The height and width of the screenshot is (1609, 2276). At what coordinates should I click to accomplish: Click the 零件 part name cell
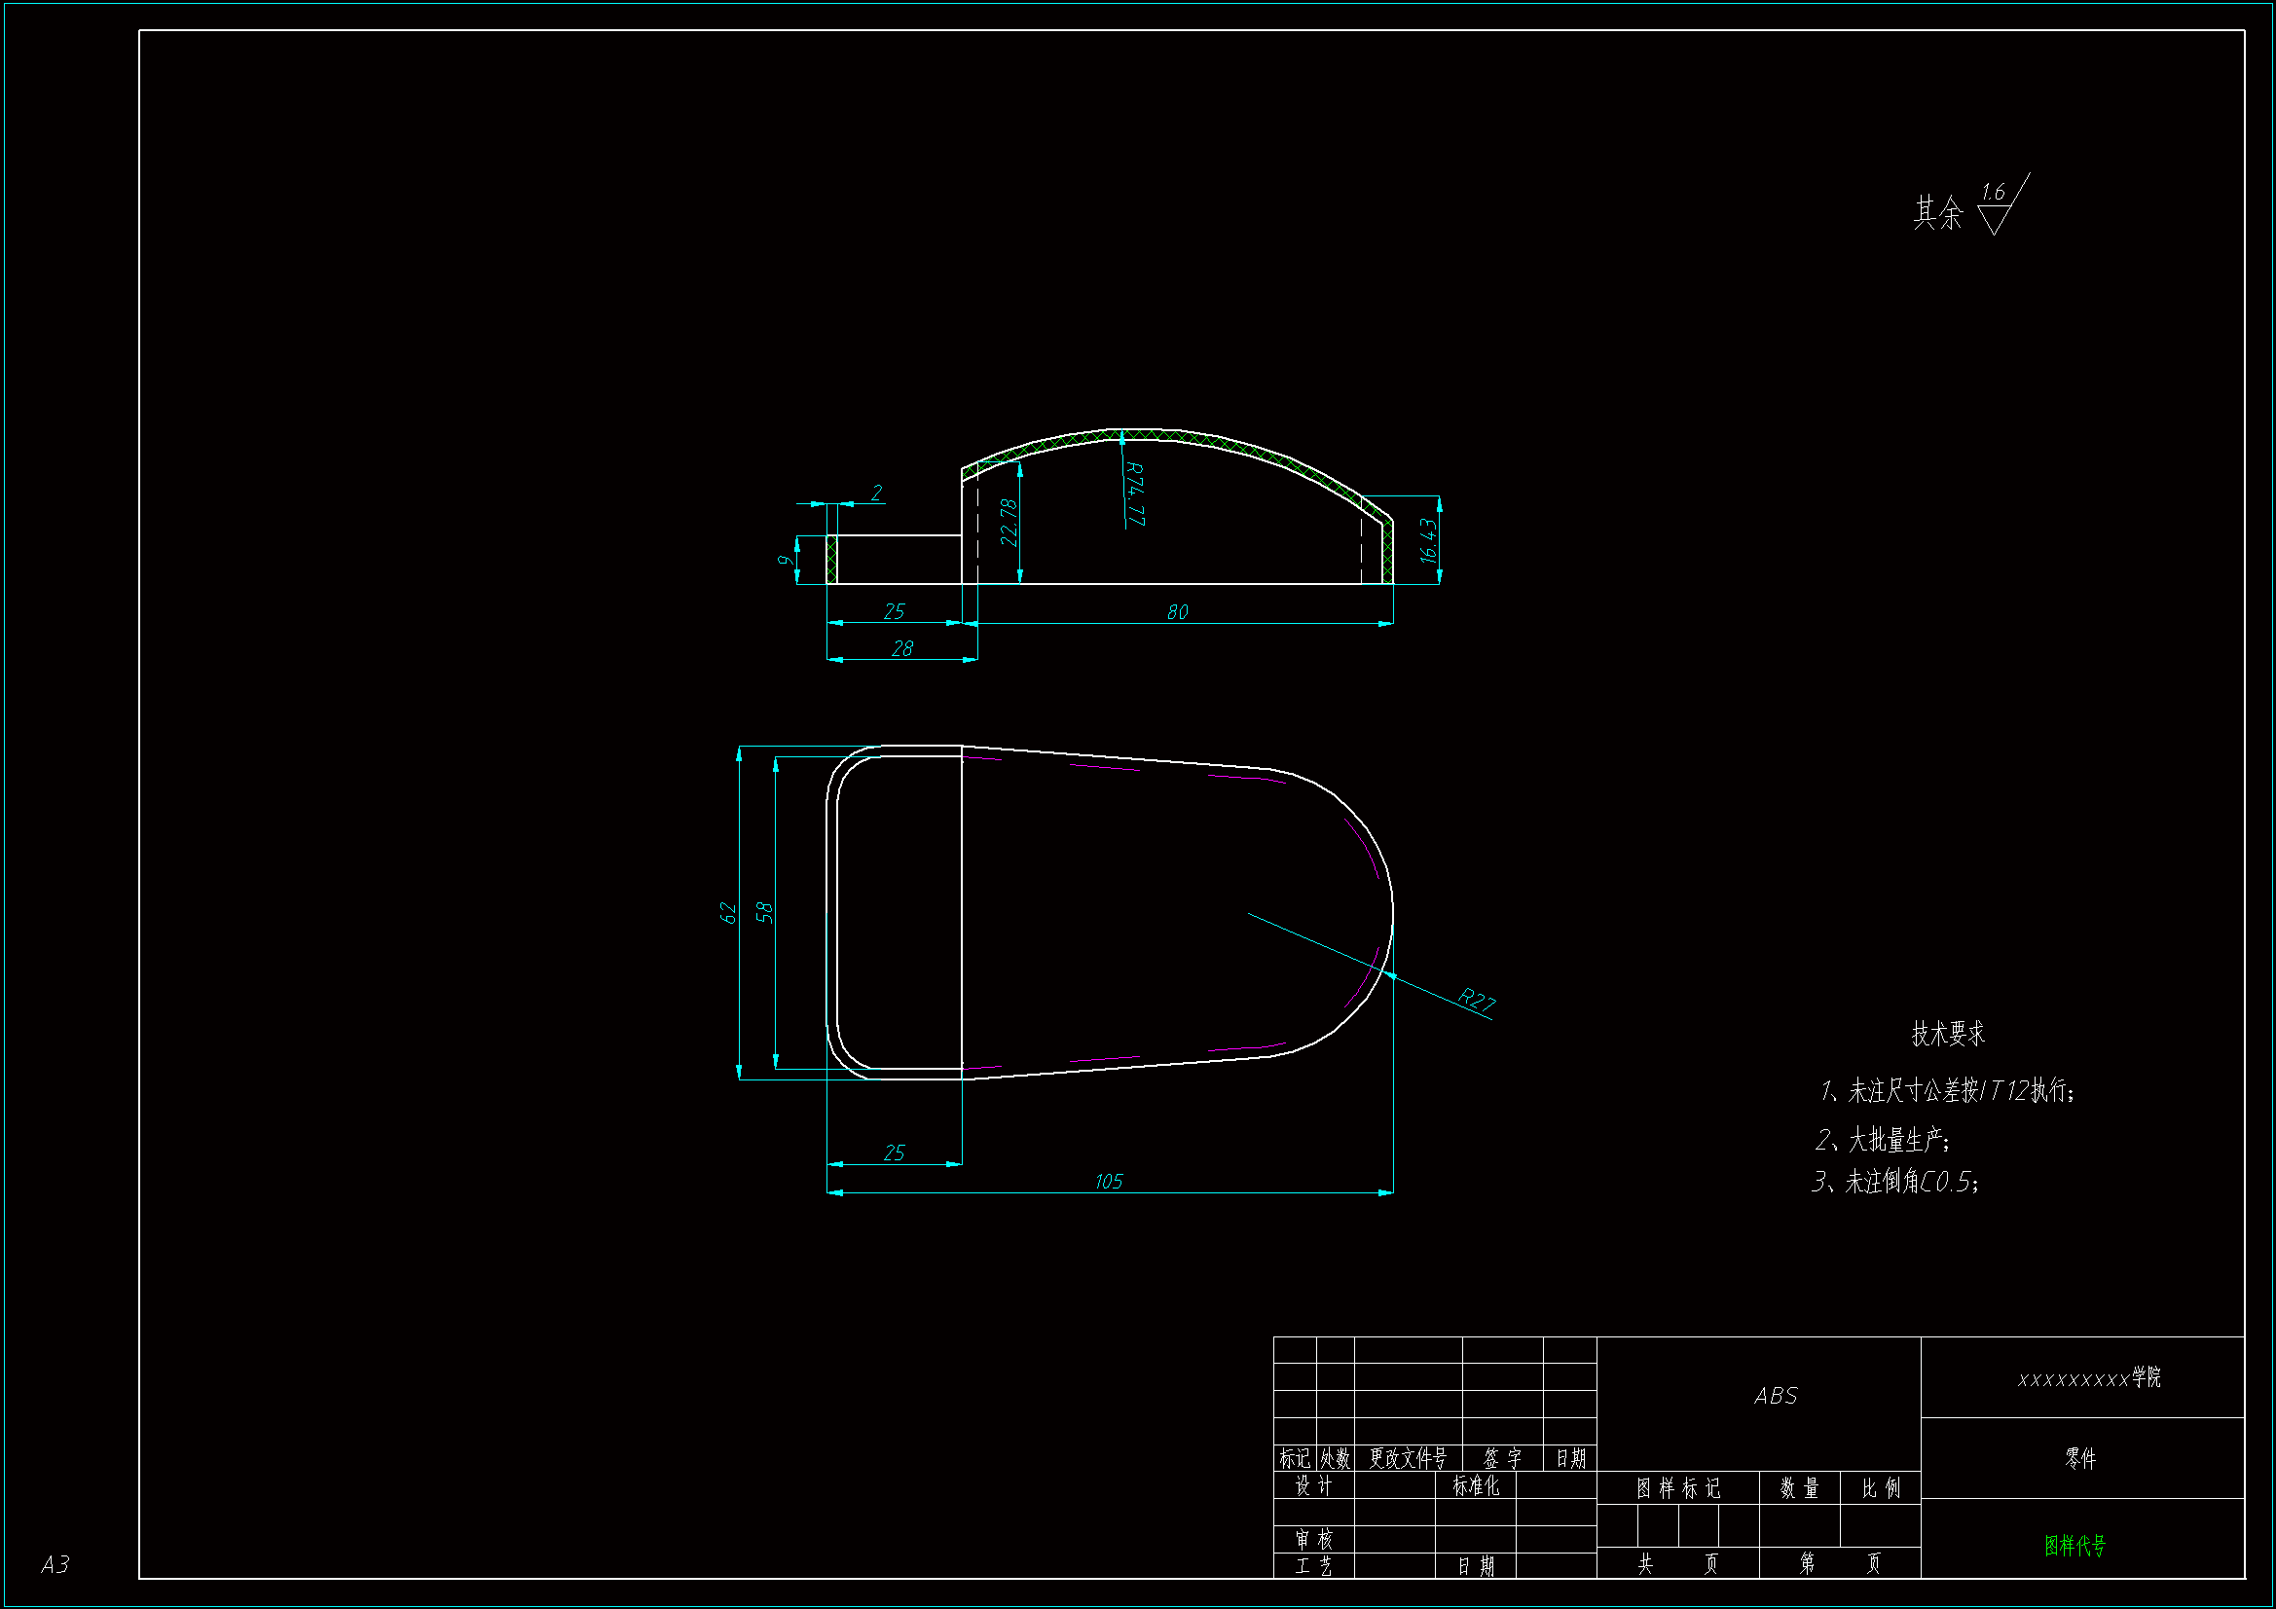point(2080,1458)
